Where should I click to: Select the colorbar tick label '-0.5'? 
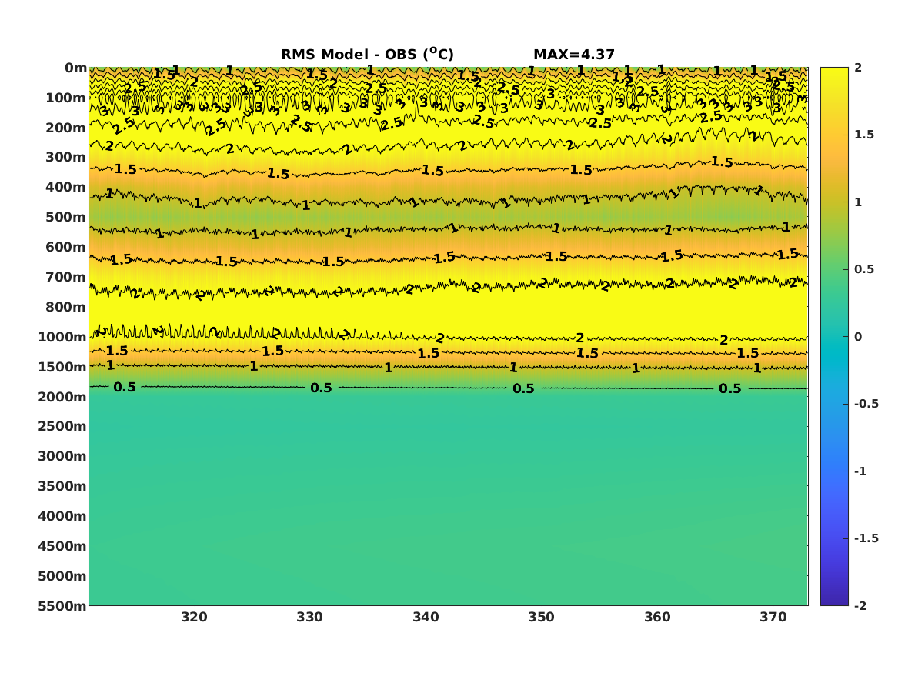click(x=866, y=404)
